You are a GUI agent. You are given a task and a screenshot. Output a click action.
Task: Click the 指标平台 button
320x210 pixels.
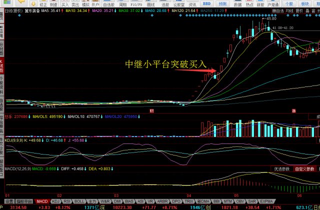[24, 201]
